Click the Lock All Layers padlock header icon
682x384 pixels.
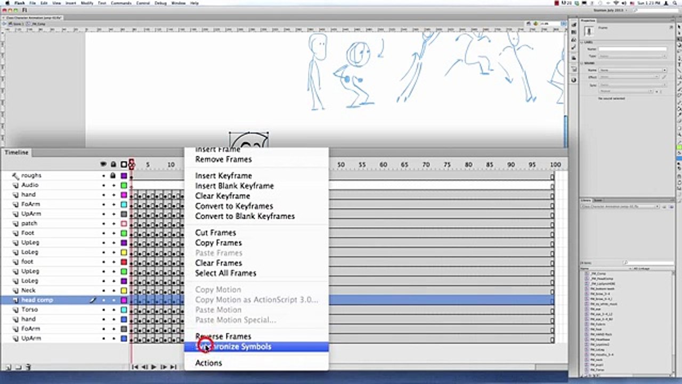[113, 164]
